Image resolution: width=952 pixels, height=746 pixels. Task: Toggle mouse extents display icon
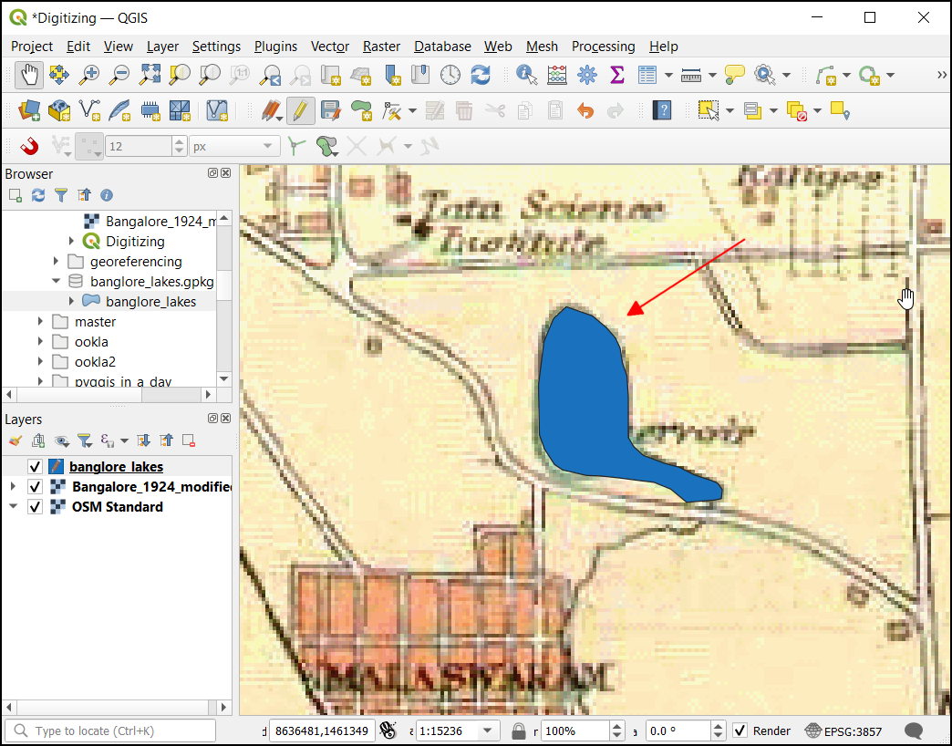(388, 730)
